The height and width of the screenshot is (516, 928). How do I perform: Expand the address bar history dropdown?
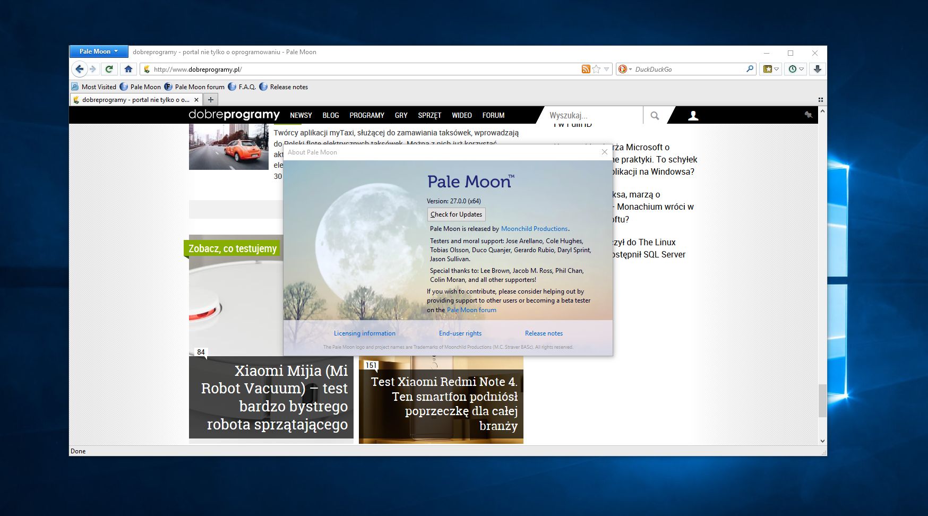606,69
